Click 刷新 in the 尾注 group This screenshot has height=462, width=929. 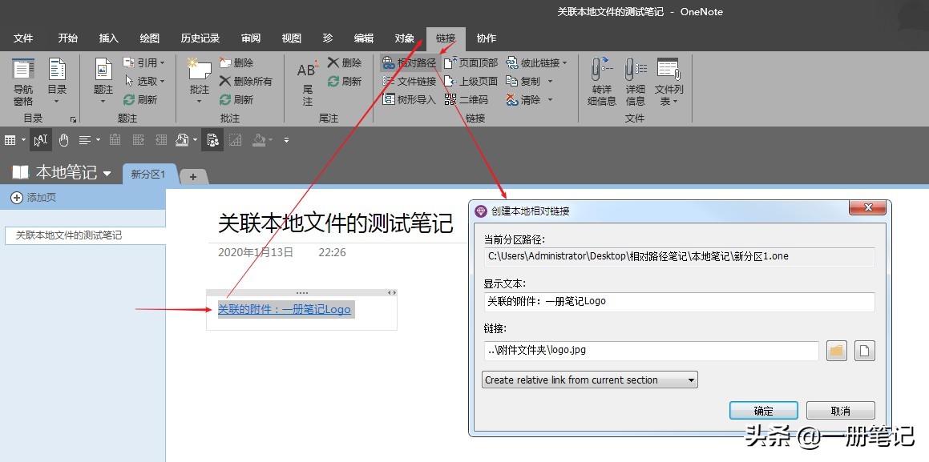344,81
